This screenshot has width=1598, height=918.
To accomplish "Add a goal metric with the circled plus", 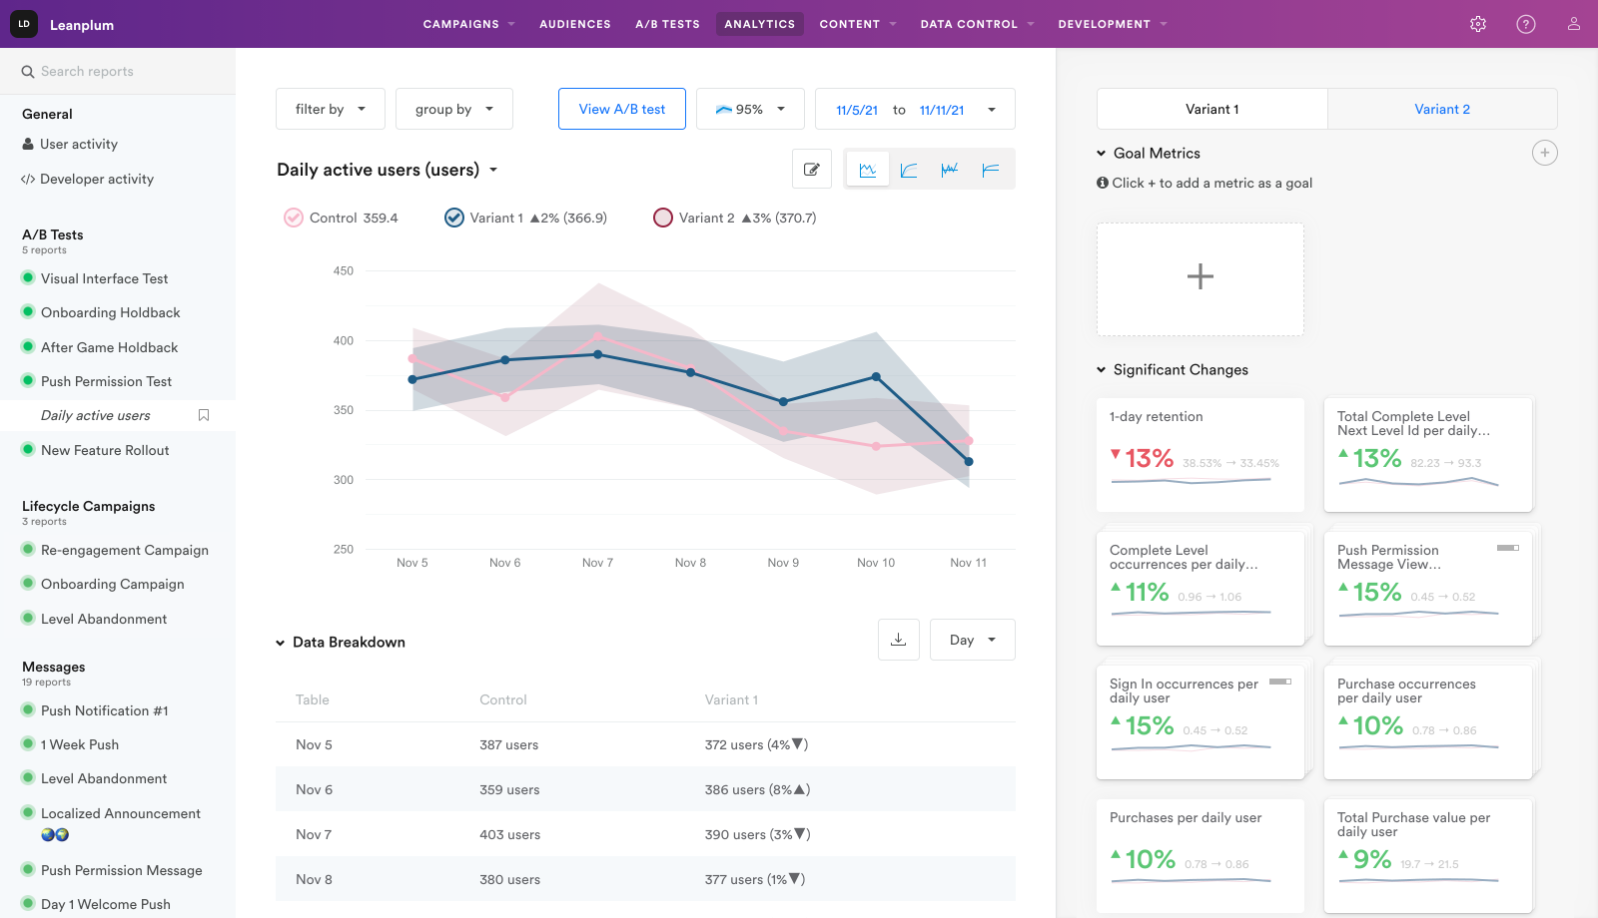I will 1544,153.
